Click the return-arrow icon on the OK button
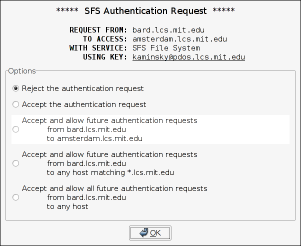301x246 pixels. [144, 232]
